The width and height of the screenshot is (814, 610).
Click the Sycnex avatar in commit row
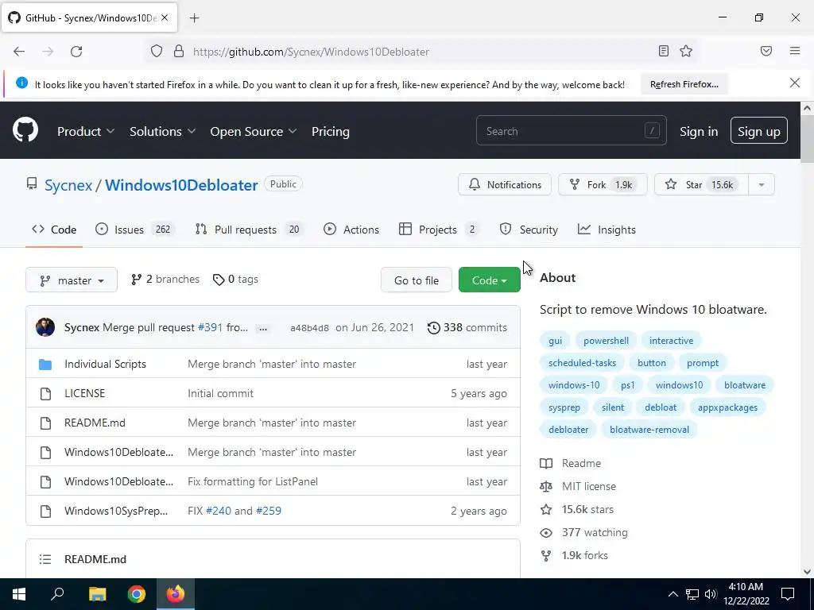pyautogui.click(x=45, y=327)
